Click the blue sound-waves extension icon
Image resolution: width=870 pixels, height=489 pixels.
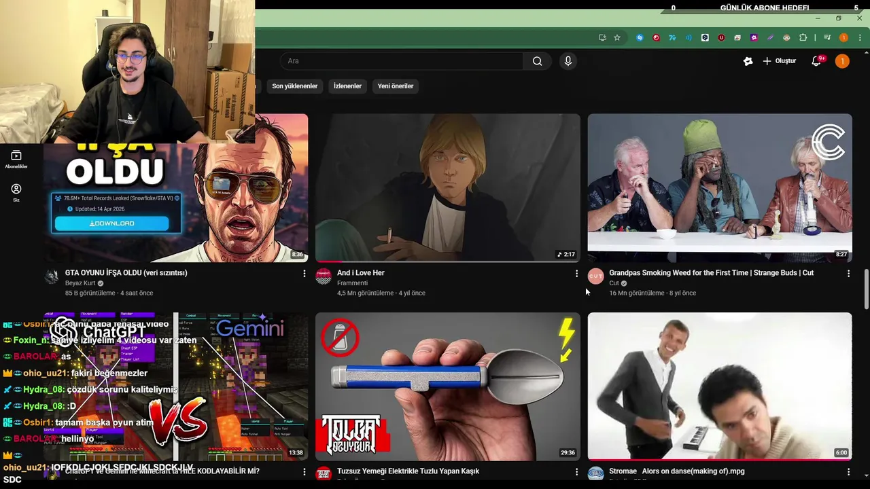point(689,37)
